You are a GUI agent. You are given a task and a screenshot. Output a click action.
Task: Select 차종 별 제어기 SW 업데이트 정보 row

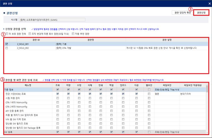[105, 115]
